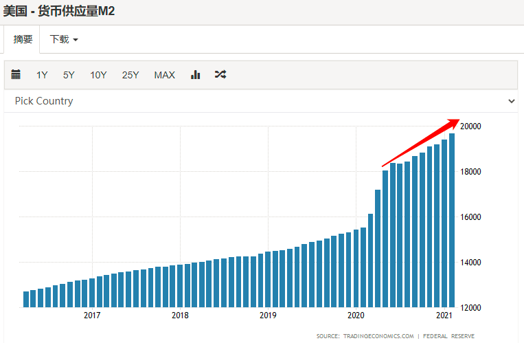This screenshot has width=524, height=343.
Task: Click the Pick Country selector text
Action: coord(44,101)
